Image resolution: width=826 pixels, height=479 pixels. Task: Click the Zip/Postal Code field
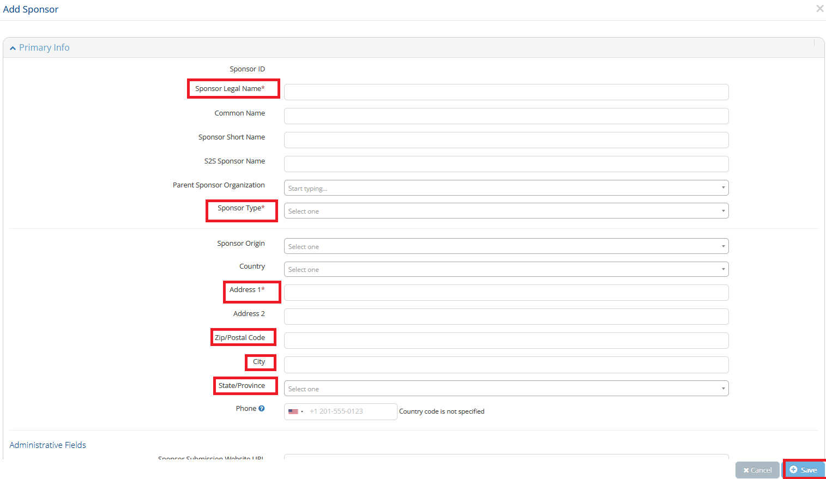click(x=506, y=341)
